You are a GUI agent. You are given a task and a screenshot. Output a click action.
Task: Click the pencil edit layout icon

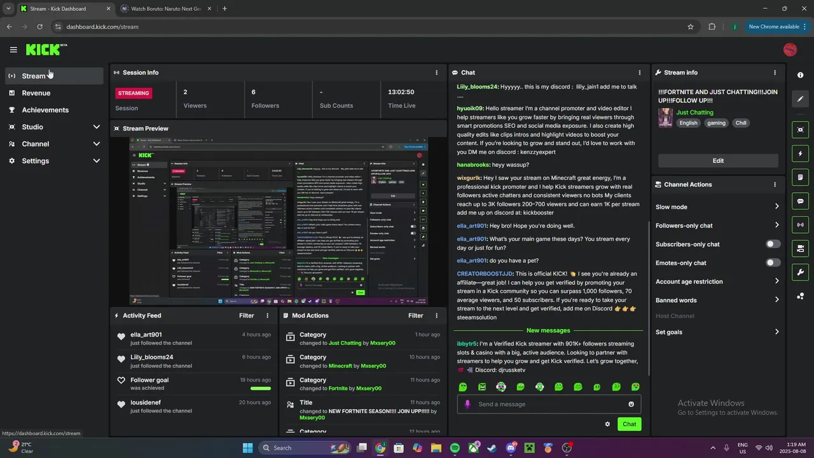click(x=800, y=99)
